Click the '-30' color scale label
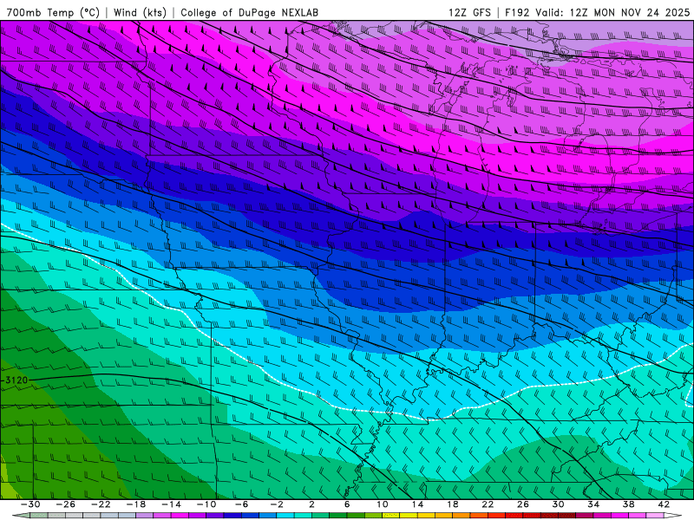The height and width of the screenshot is (520, 694). [x=30, y=504]
